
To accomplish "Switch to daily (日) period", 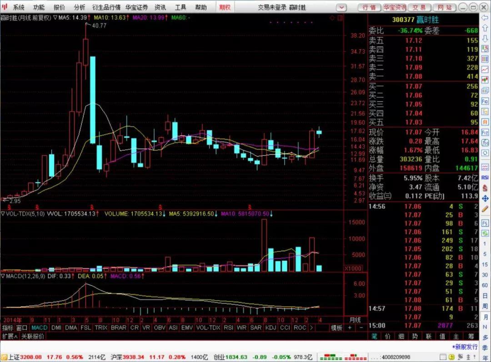I will pos(485,296).
